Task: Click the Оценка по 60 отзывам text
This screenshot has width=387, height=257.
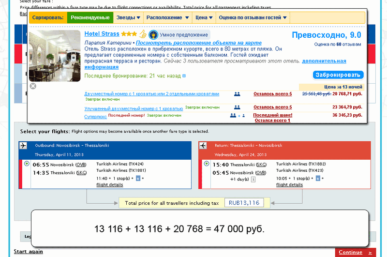Action: click(337, 45)
